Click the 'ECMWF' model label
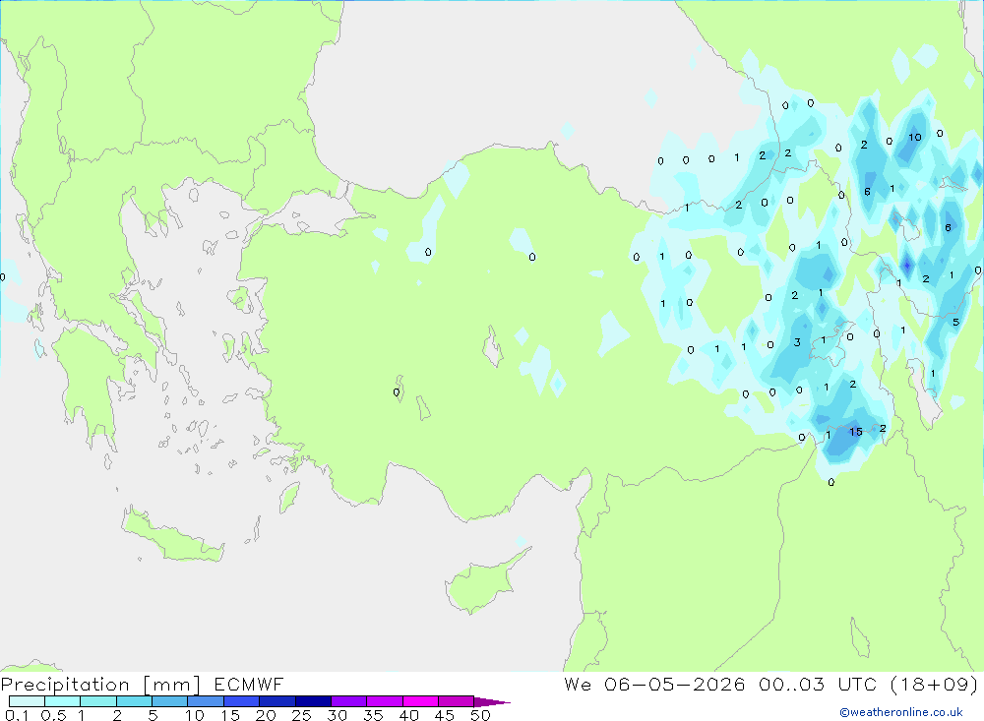Image resolution: width=984 pixels, height=721 pixels. 249,685
